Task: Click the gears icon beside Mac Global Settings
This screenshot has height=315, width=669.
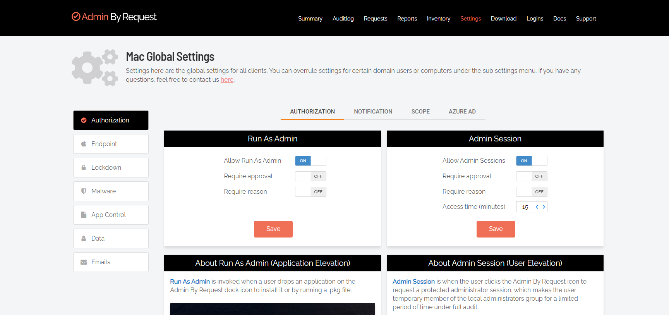Action: click(95, 67)
